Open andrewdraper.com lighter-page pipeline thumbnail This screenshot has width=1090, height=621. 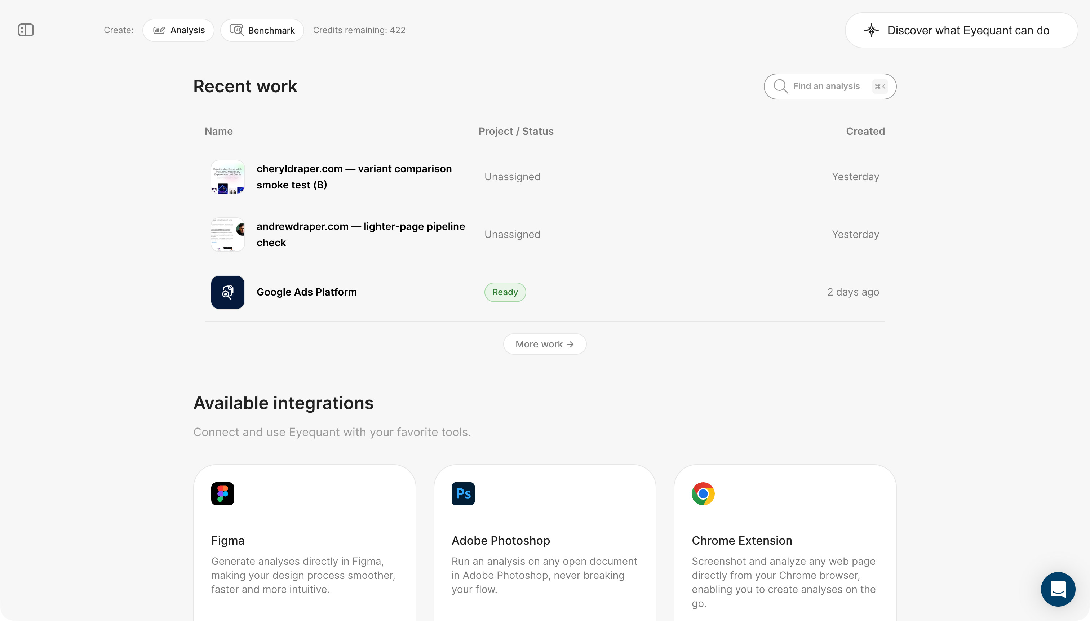tap(228, 235)
